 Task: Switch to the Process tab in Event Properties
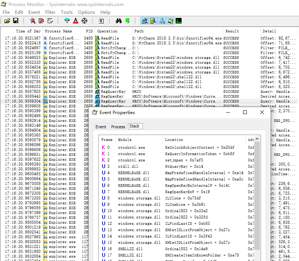118,127
